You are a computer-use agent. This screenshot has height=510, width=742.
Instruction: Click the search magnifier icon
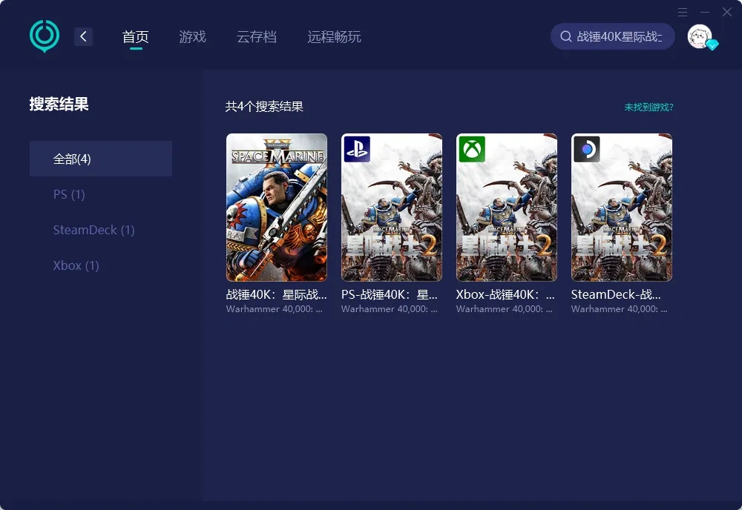tap(565, 36)
